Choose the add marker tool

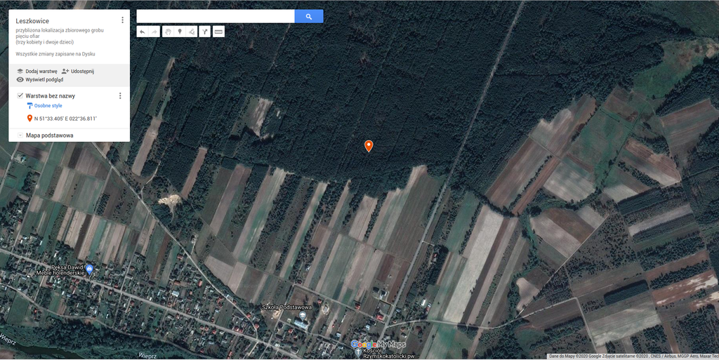coord(179,32)
